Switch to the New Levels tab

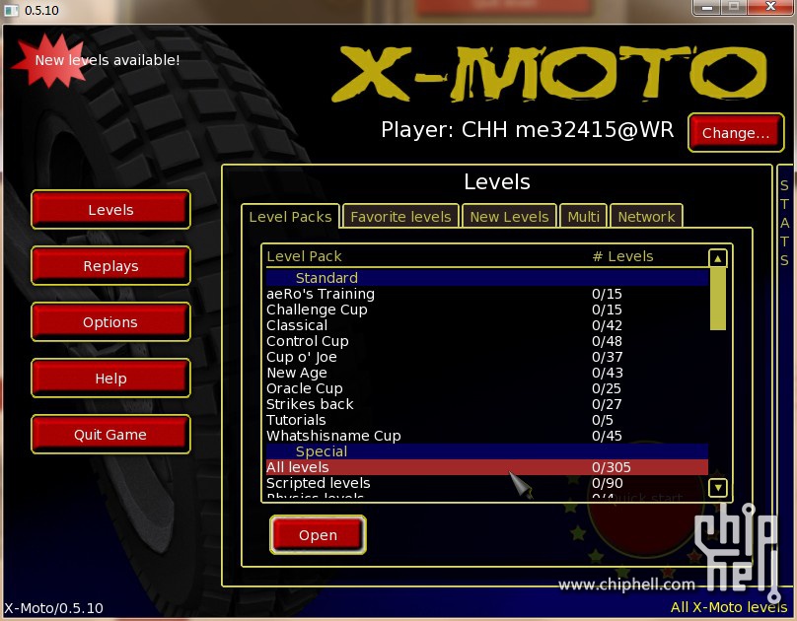[509, 217]
